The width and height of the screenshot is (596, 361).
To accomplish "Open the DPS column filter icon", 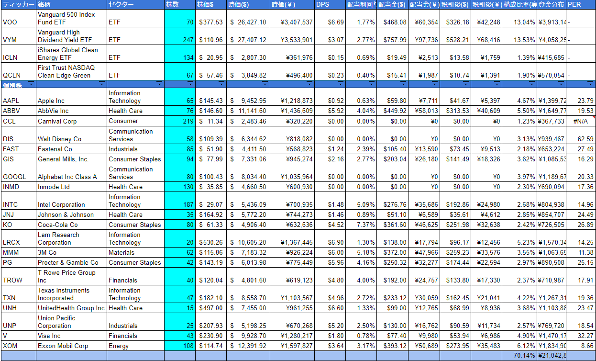I will [x=340, y=83].
